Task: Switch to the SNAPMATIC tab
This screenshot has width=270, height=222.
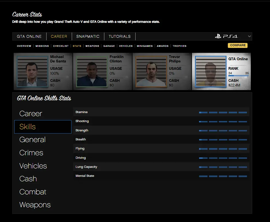Action: pyautogui.click(x=88, y=36)
